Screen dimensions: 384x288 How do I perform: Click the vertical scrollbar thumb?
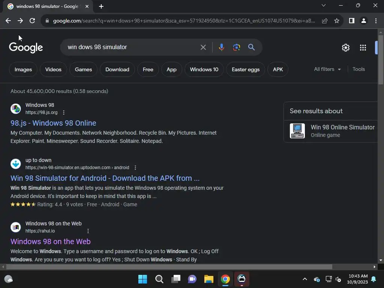coord(381,60)
